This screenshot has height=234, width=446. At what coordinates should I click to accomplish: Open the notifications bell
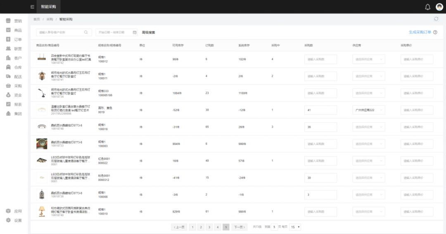(427, 7)
